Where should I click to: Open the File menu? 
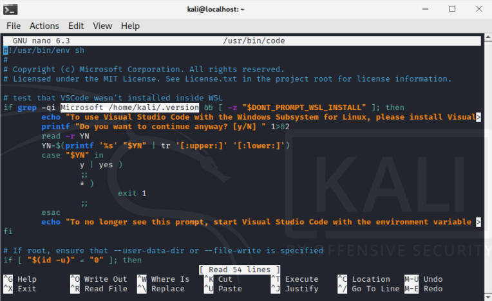click(x=14, y=26)
